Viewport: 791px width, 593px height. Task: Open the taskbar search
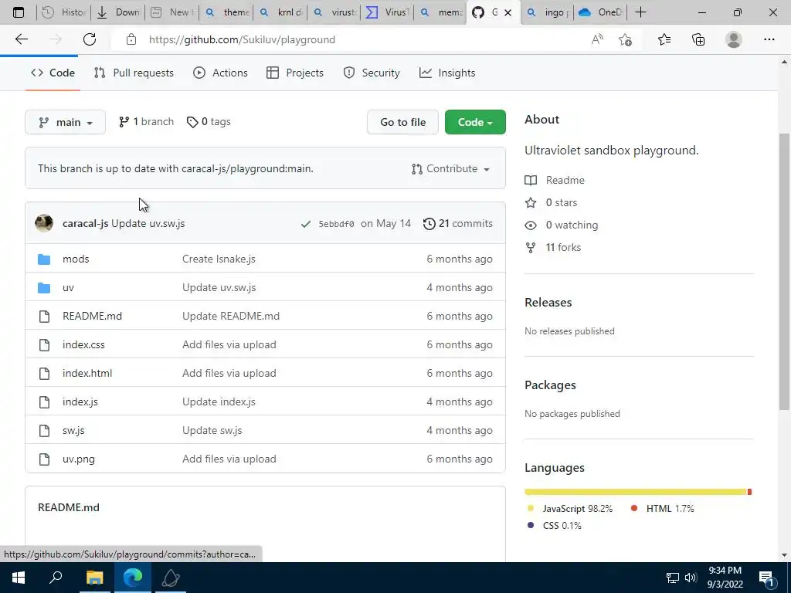coord(56,578)
